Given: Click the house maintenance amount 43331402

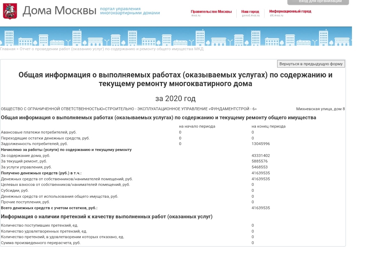Looking at the screenshot, I should (x=260, y=156).
